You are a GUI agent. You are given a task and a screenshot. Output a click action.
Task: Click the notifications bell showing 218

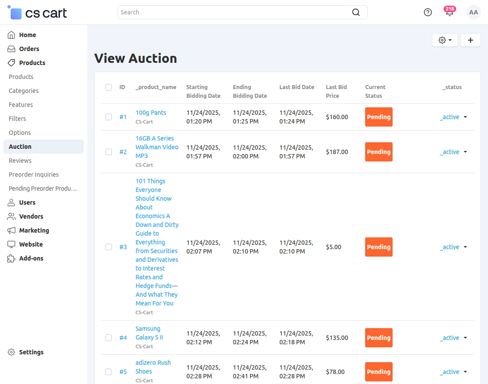pyautogui.click(x=449, y=12)
